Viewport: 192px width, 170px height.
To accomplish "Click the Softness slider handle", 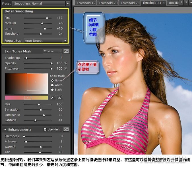I will [x=26, y=142].
